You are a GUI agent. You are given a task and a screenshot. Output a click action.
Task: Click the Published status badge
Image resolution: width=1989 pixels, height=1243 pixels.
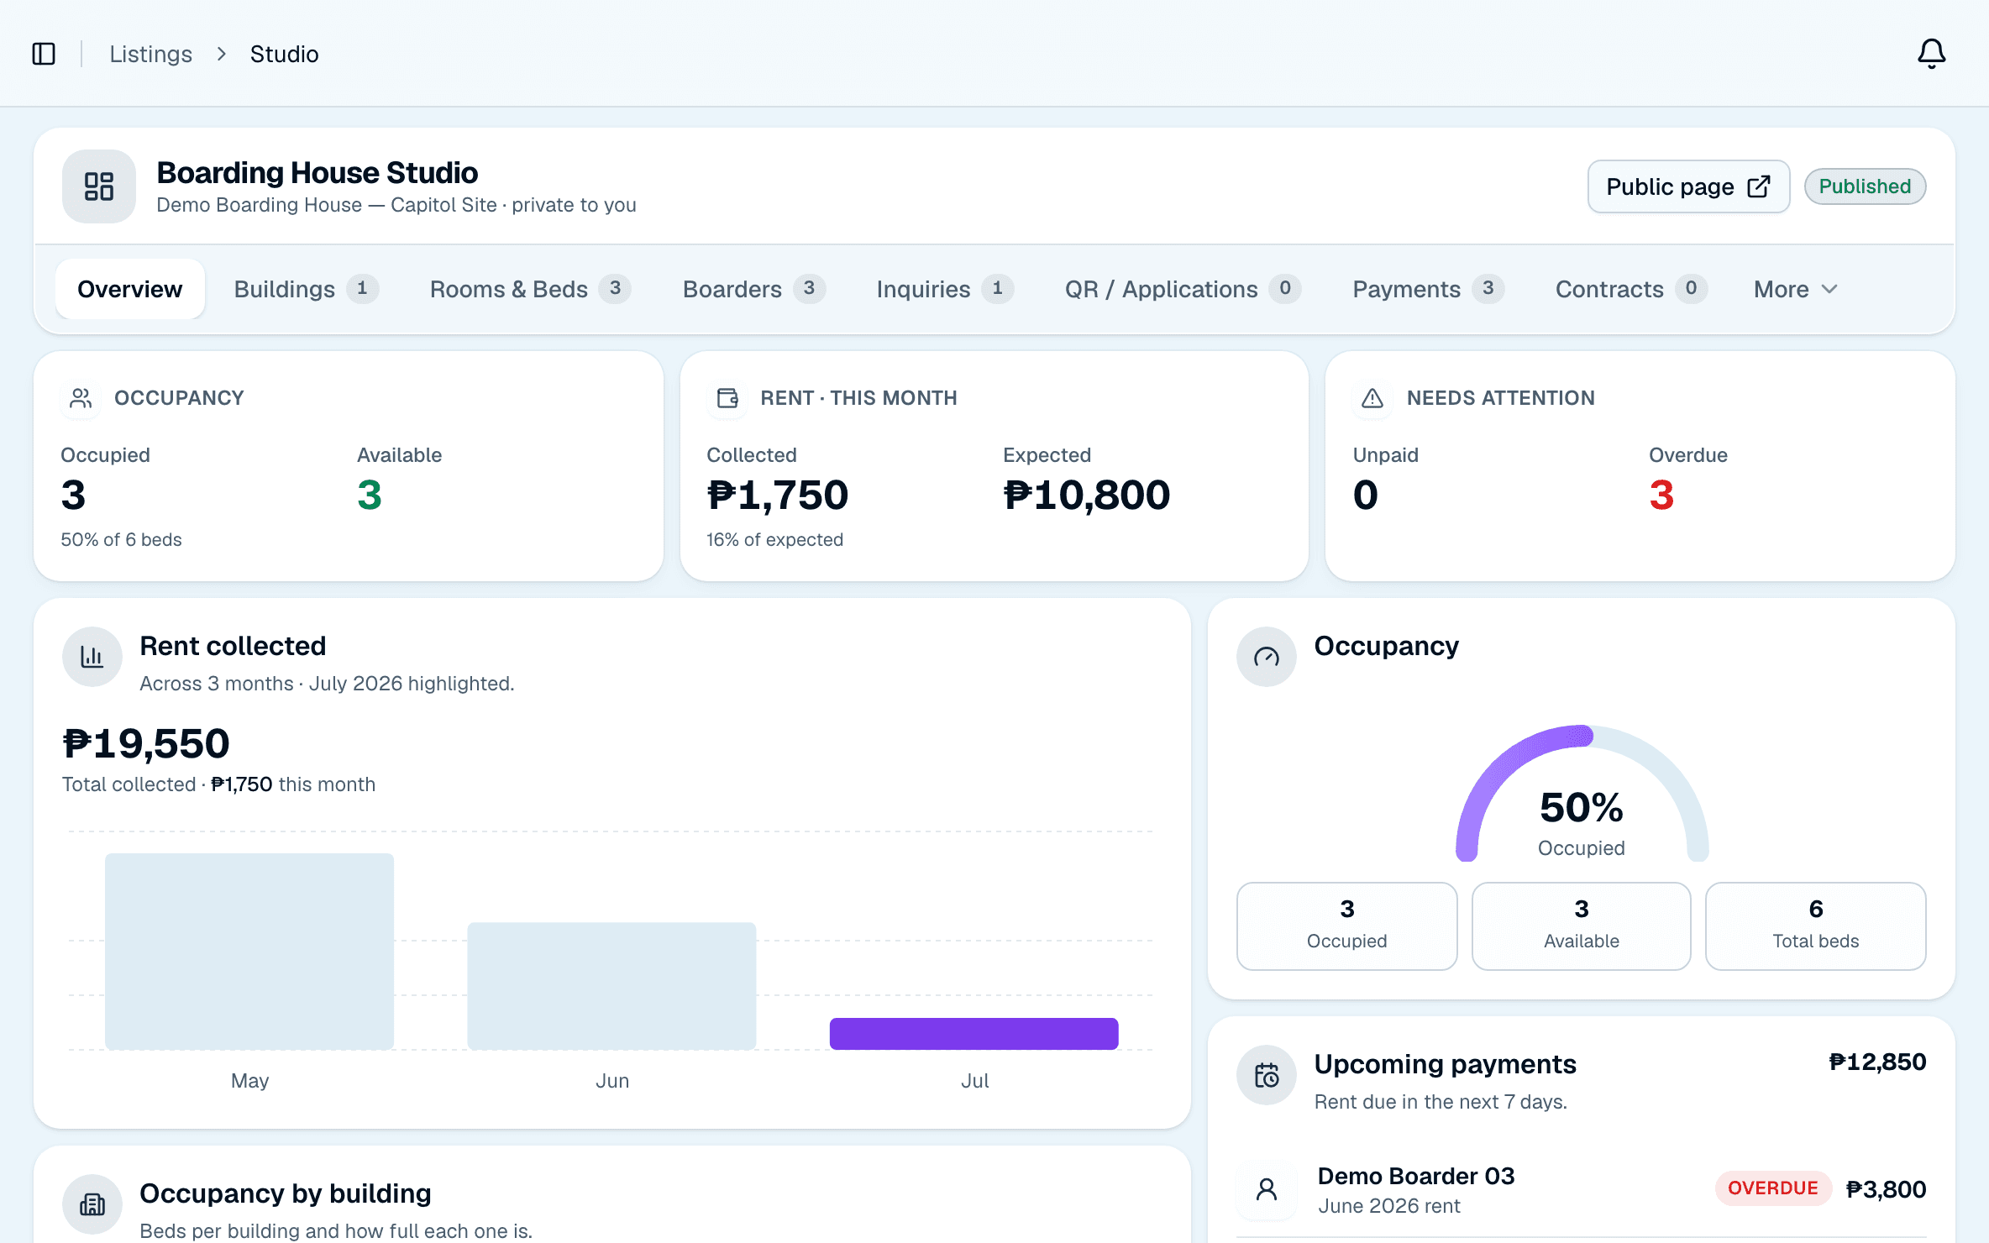click(1865, 186)
